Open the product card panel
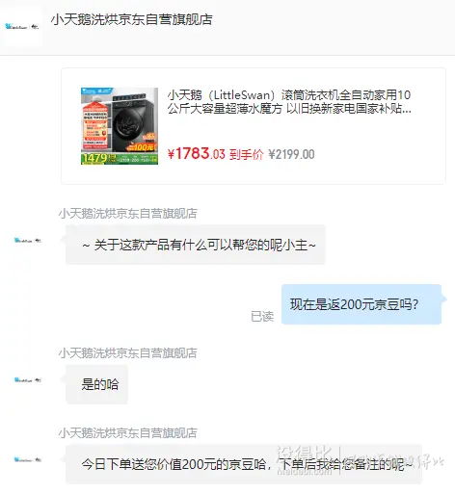 pos(254,126)
